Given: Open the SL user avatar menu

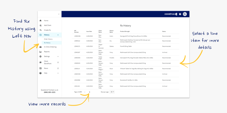Looking at the screenshot, I should tap(185, 14).
